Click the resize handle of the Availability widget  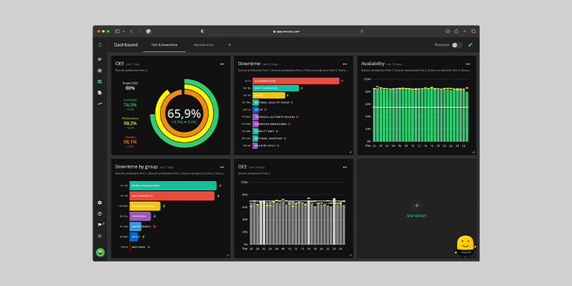tap(474, 152)
